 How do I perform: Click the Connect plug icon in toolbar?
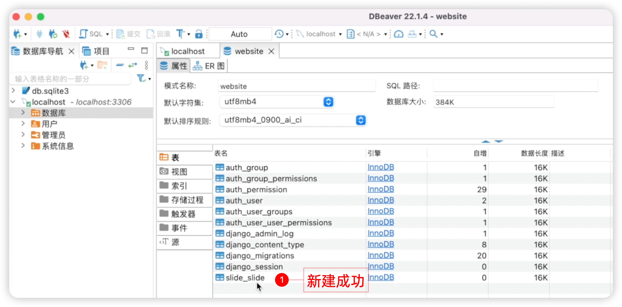(x=39, y=34)
